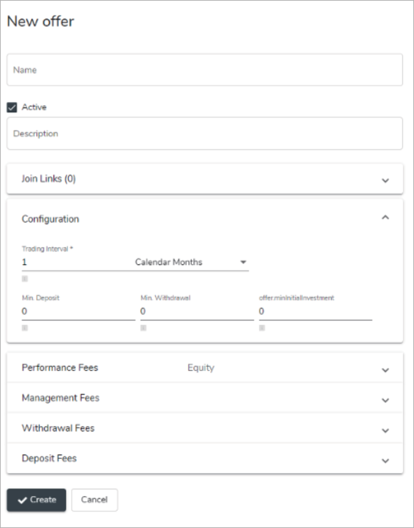Open the Calendar Months dropdown
Screen dimensions: 414x528
click(x=191, y=262)
